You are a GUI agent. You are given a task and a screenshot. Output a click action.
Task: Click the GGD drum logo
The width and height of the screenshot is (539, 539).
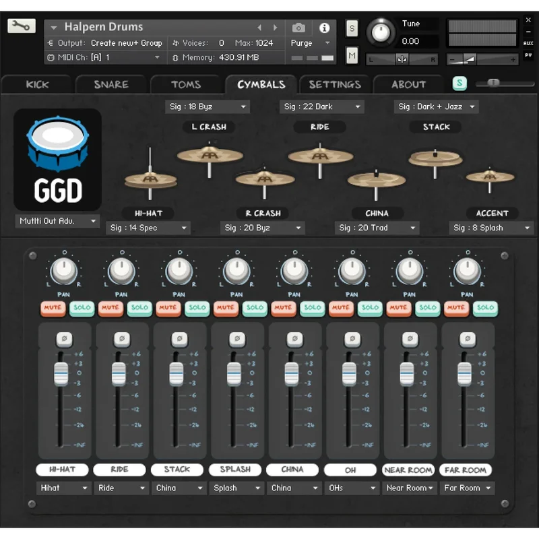pyautogui.click(x=57, y=160)
